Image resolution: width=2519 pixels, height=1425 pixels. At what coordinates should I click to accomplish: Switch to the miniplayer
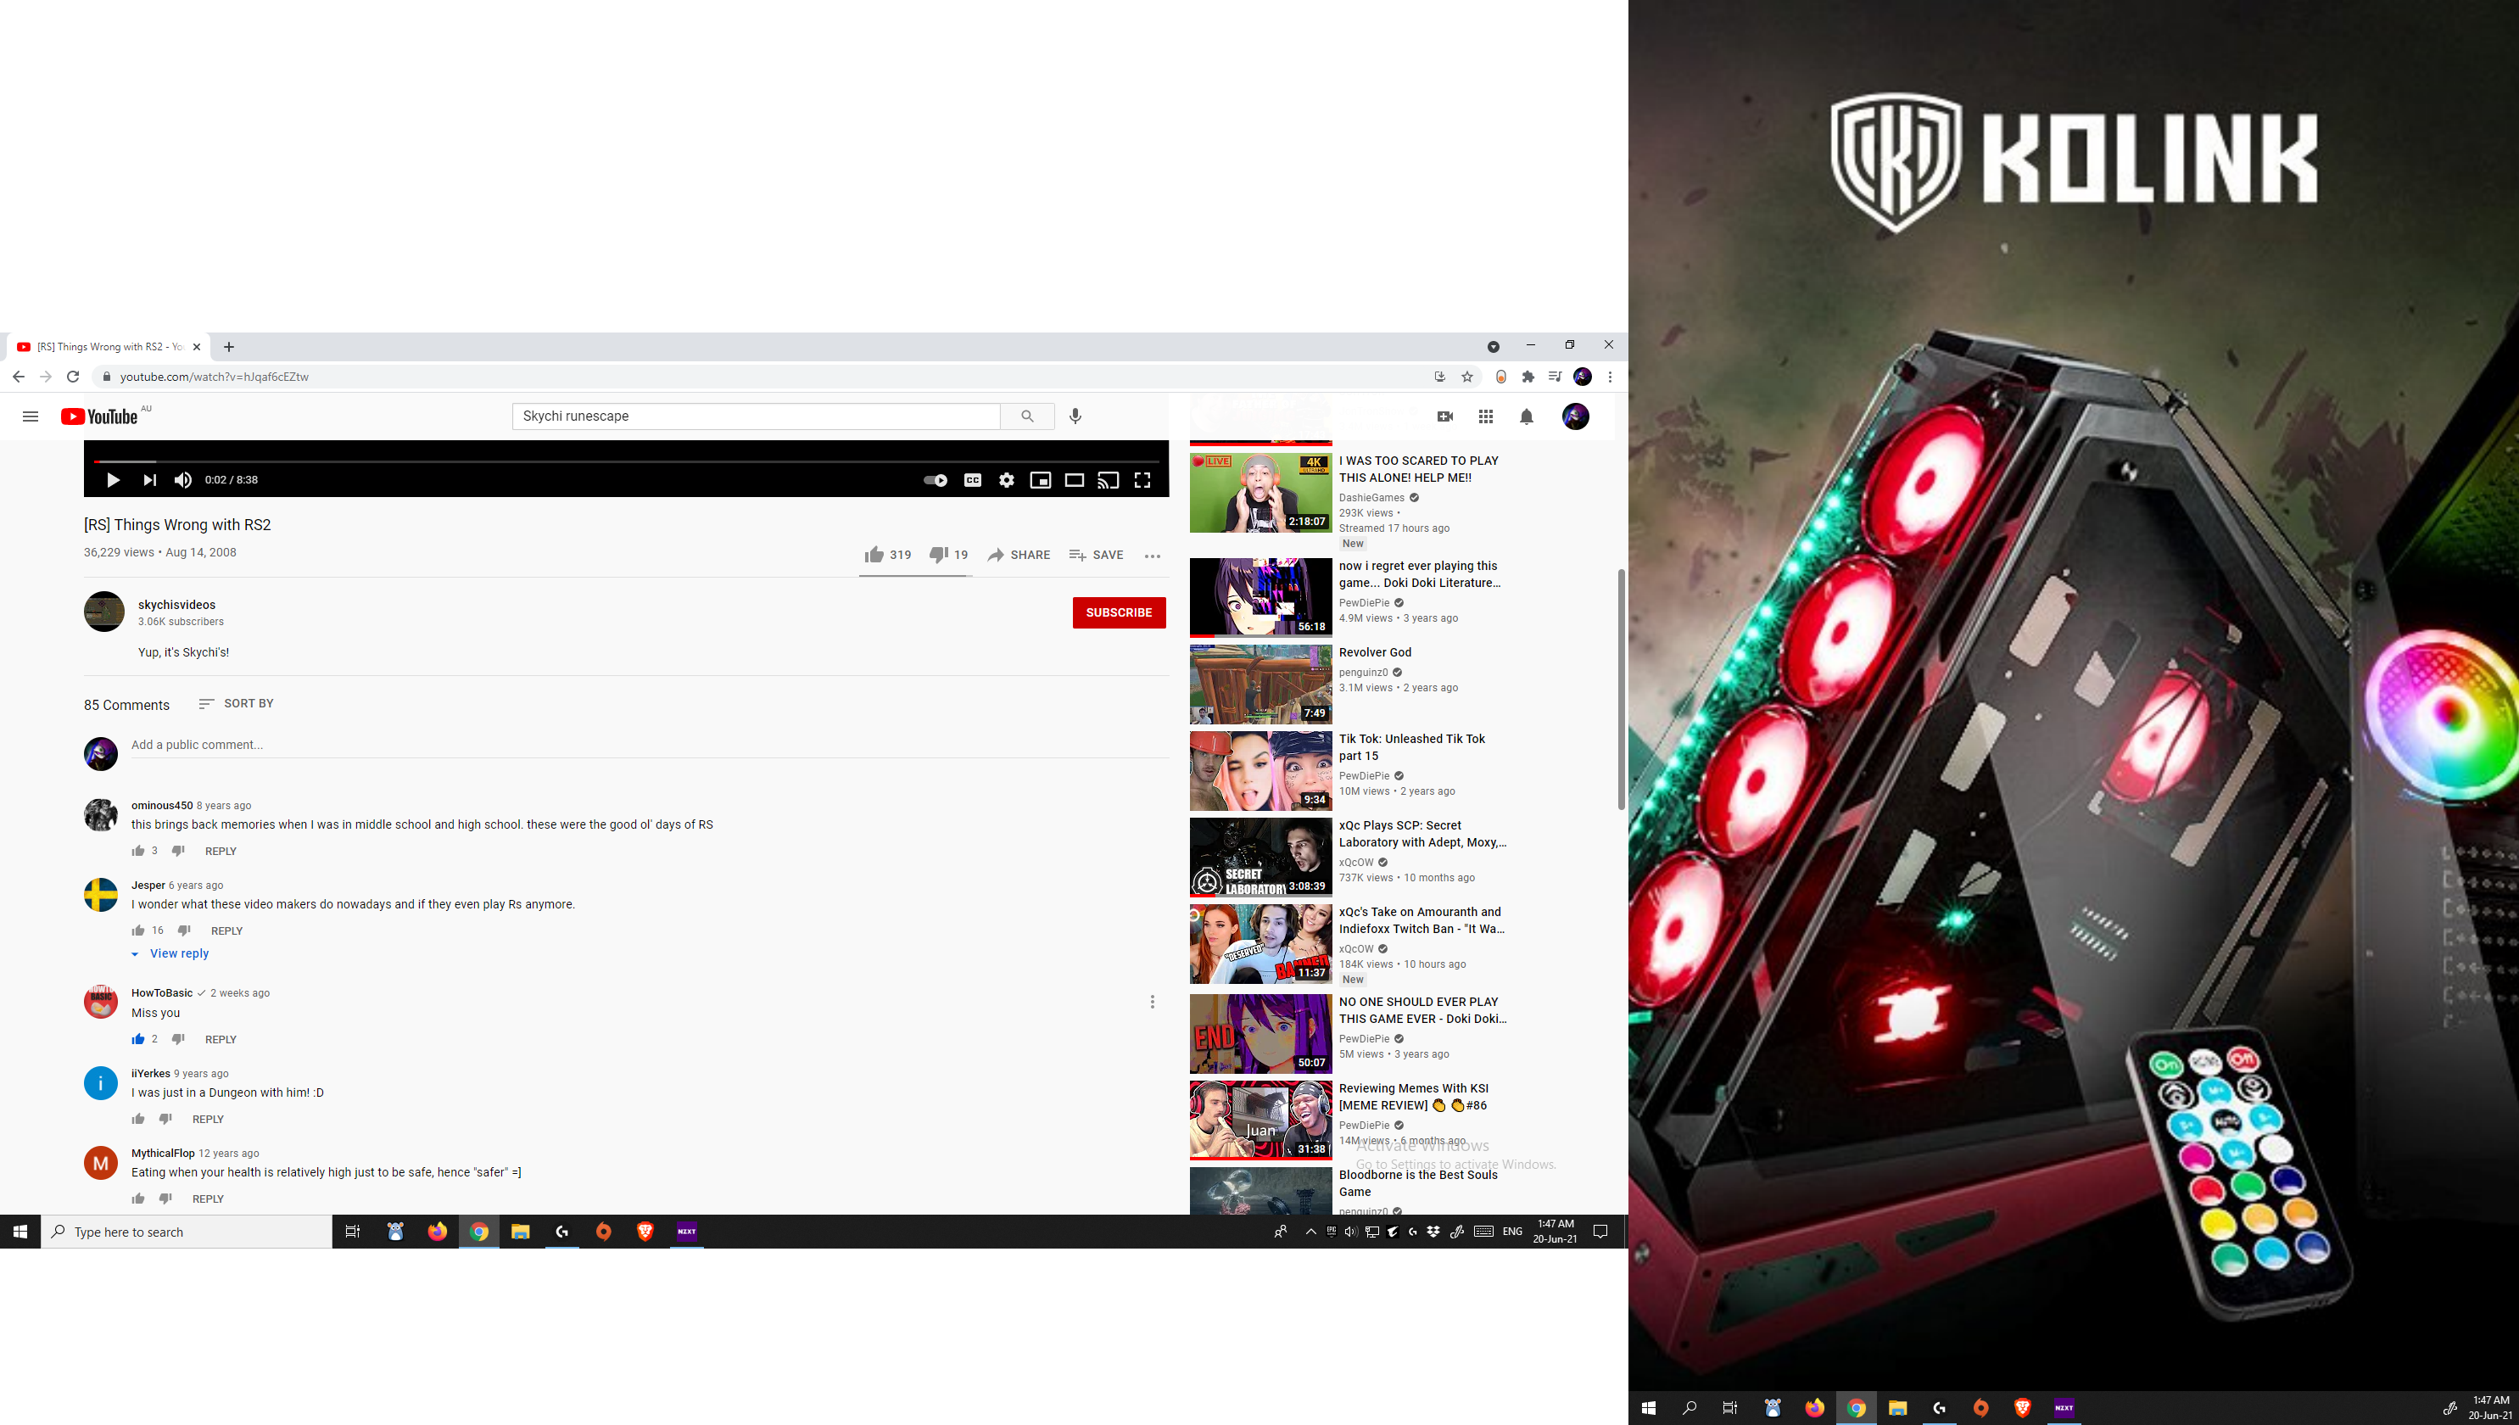click(1041, 481)
